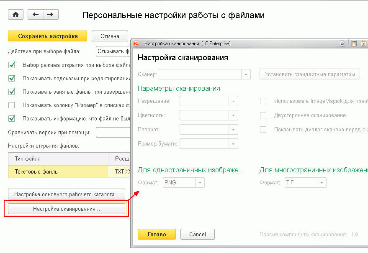Click 'Установить стандартные параметры'
The width and height of the screenshot is (368, 253).
pyautogui.click(x=309, y=74)
